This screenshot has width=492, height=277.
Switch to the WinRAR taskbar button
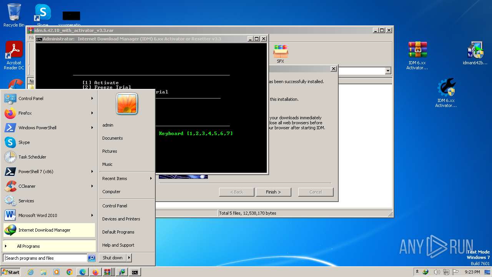tap(108, 272)
